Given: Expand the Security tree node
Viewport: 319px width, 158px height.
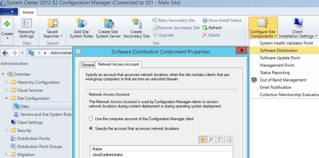Looking at the screenshot, I should [x=6, y=130].
